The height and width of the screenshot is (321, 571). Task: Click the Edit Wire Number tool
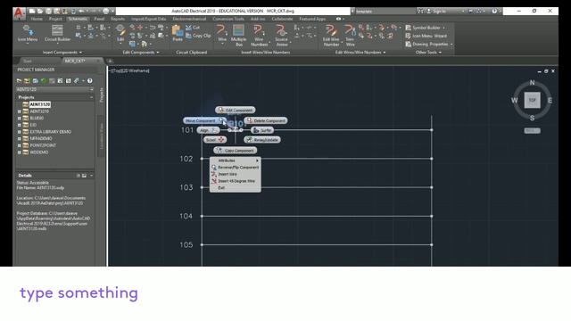pyautogui.click(x=331, y=36)
